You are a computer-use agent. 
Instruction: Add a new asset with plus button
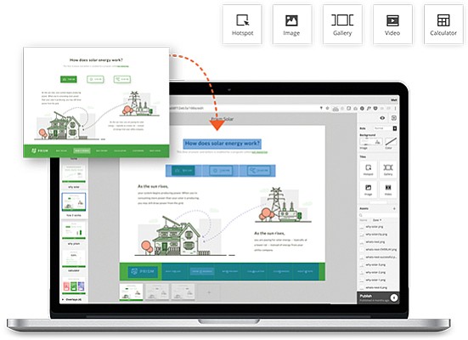394,208
